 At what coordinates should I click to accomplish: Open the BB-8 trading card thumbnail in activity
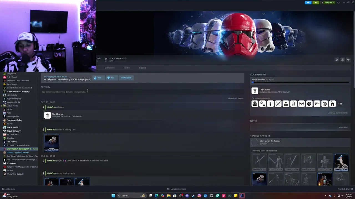point(52,143)
